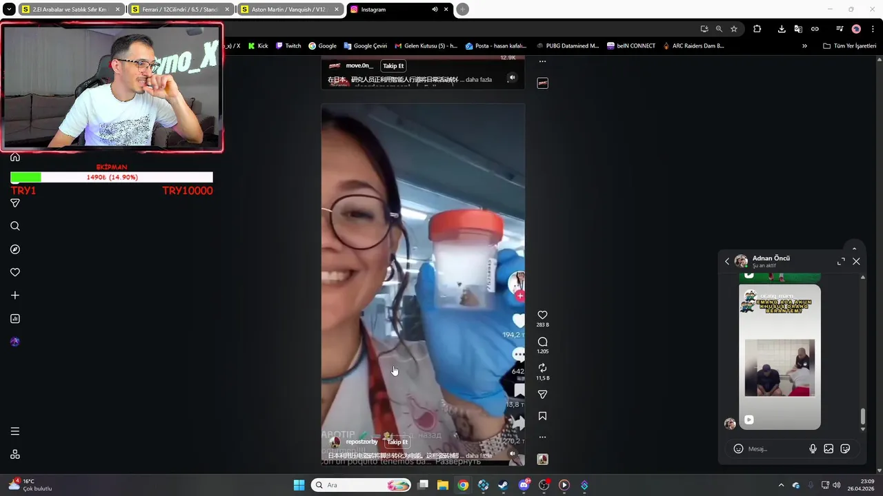This screenshot has width=883, height=496.
Task: Expand caption with 'daha fazla' on current reel
Action: tap(479, 456)
